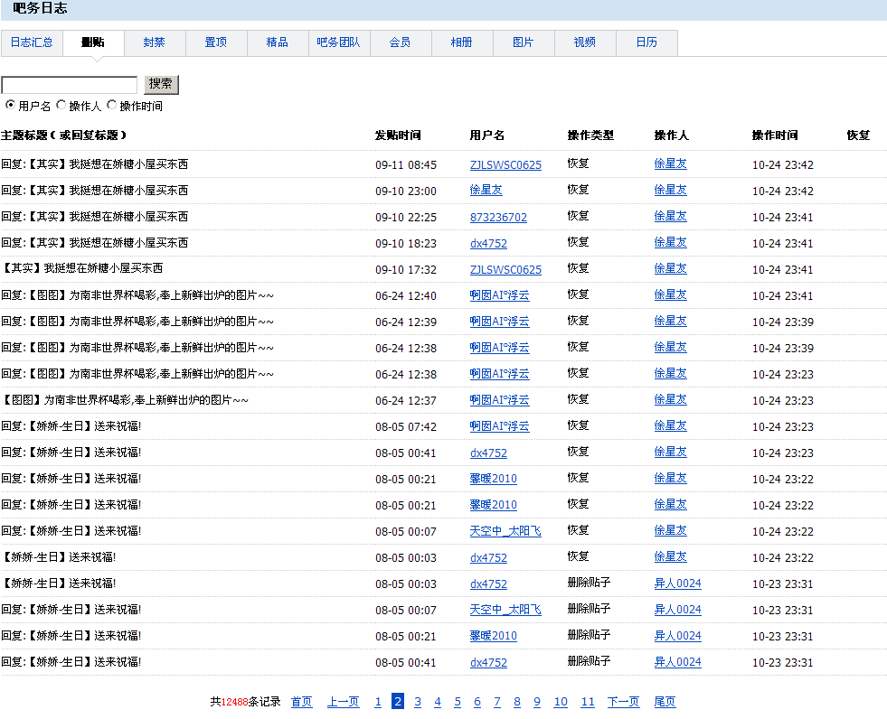Open the 日历 tab

646,42
